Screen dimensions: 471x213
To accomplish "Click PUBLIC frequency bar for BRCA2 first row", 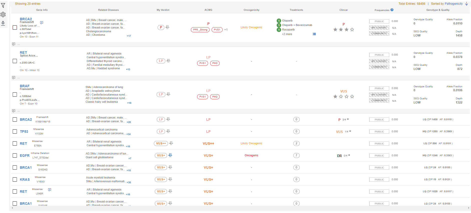I will tap(379, 21).
